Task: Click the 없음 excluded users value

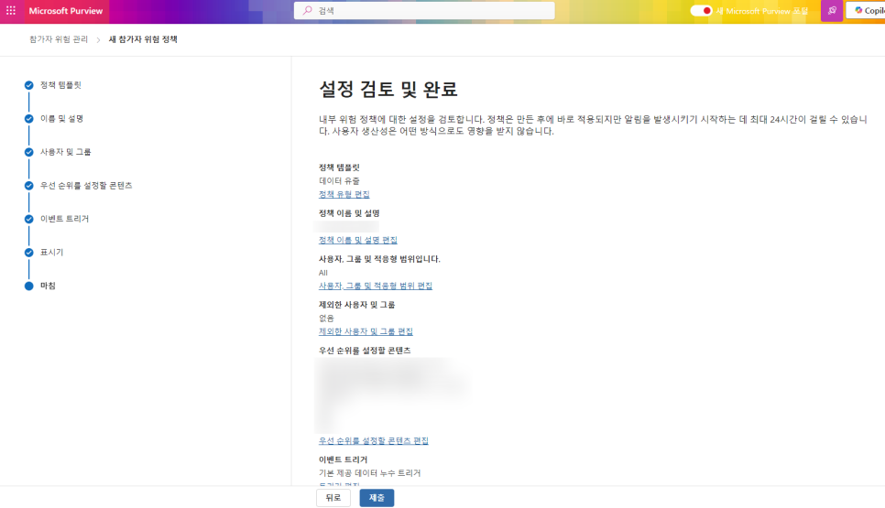Action: (326, 319)
